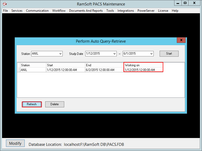Click the RamSoft app icon in title bar
The image size is (202, 151).
(5, 4)
